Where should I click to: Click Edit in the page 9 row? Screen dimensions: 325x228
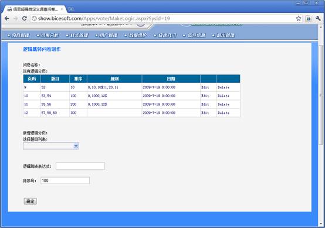(x=205, y=87)
